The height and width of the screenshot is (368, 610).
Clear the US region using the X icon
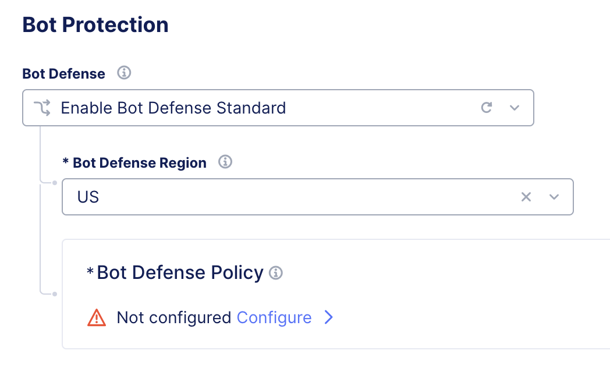pos(526,197)
